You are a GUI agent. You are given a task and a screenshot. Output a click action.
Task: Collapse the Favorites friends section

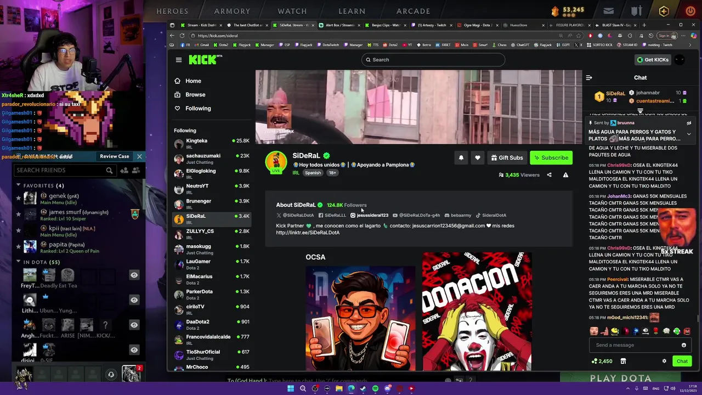click(18, 185)
